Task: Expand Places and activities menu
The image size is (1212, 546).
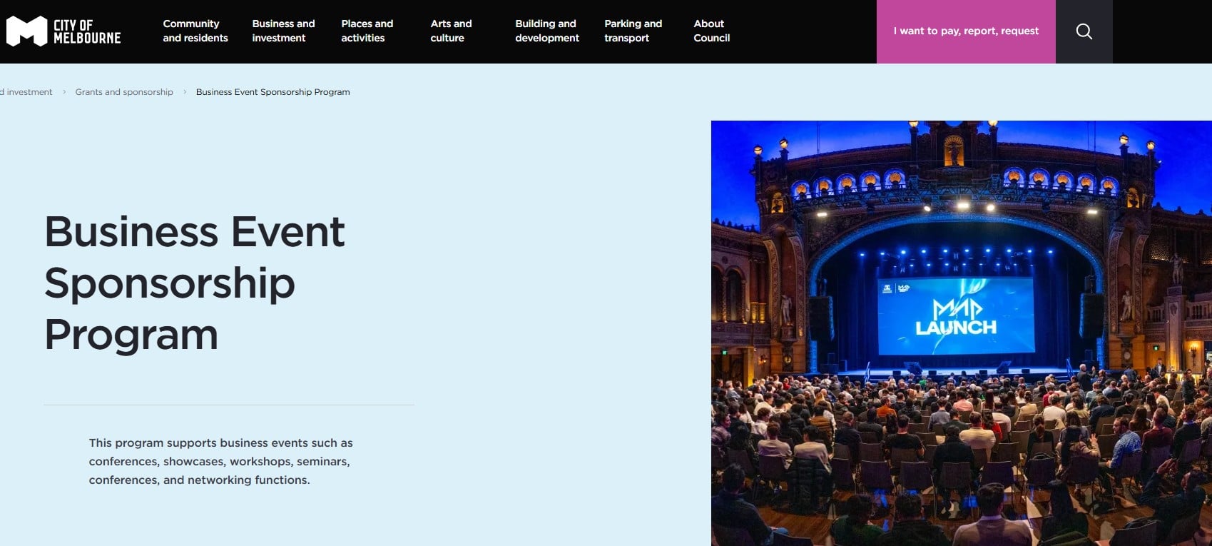Action: [x=367, y=31]
